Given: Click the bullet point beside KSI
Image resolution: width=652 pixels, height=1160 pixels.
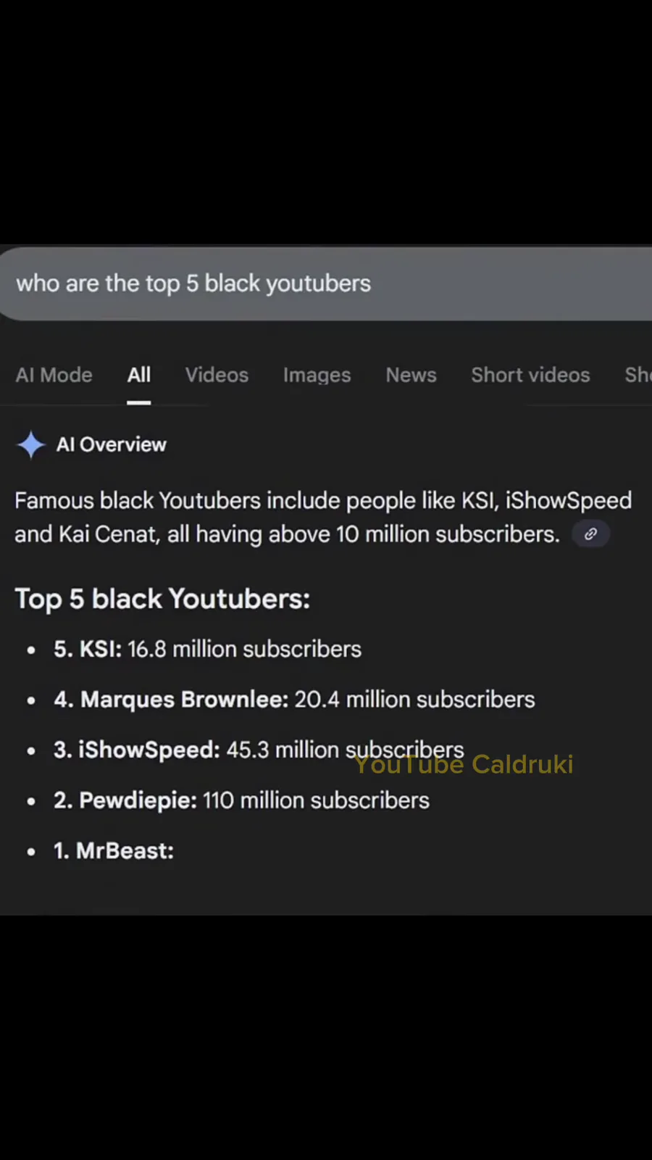Looking at the screenshot, I should point(31,650).
